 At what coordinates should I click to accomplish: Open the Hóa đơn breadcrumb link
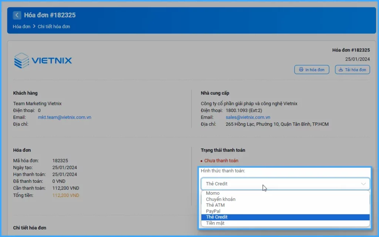(x=21, y=27)
